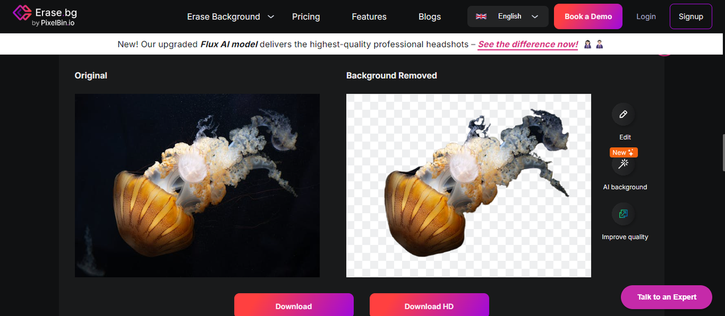Open the English language dropdown

tap(507, 16)
